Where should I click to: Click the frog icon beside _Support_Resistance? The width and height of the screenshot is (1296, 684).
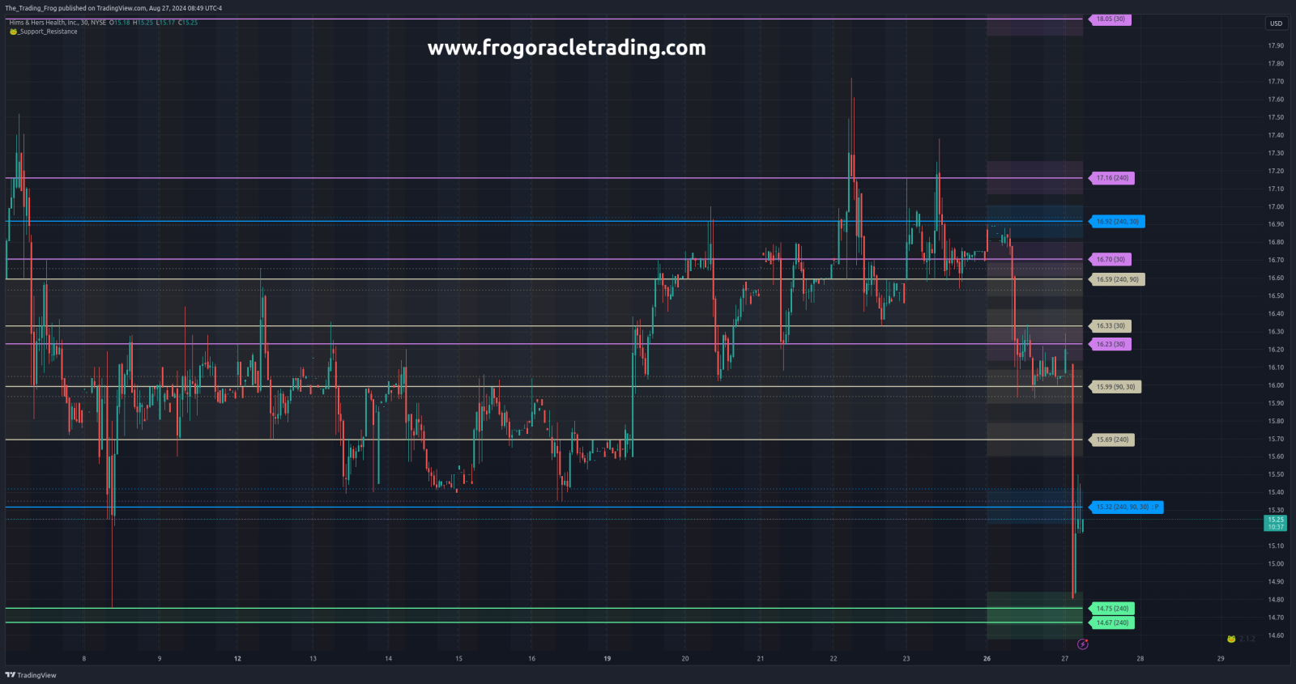13,32
